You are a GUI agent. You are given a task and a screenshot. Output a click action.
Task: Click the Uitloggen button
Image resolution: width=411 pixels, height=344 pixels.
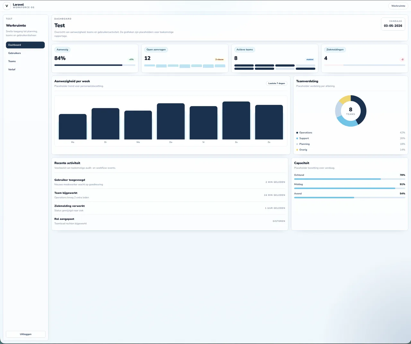26,334
